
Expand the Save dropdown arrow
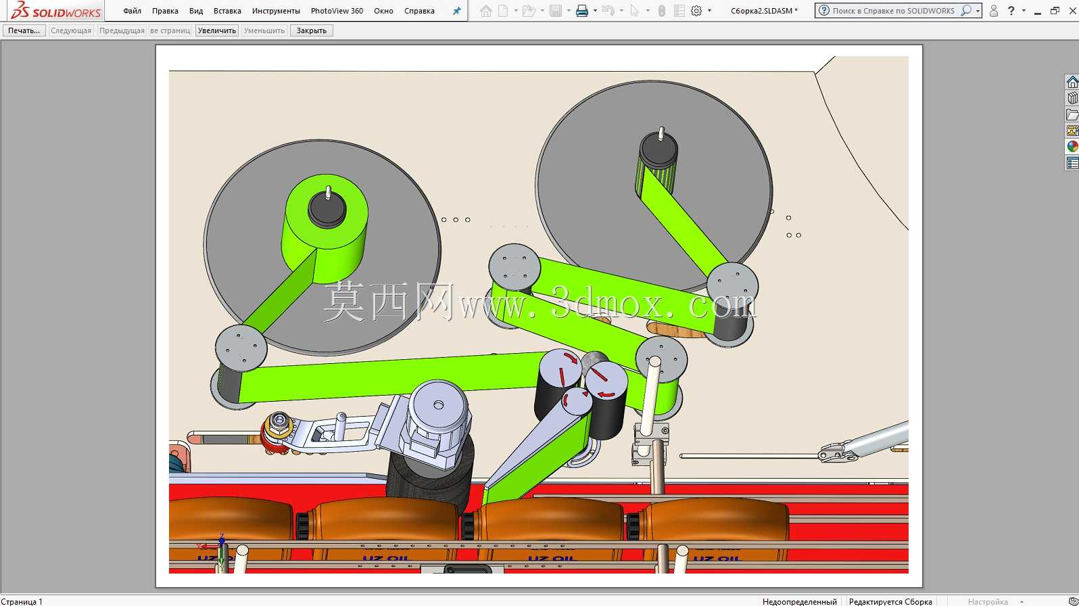tap(569, 11)
